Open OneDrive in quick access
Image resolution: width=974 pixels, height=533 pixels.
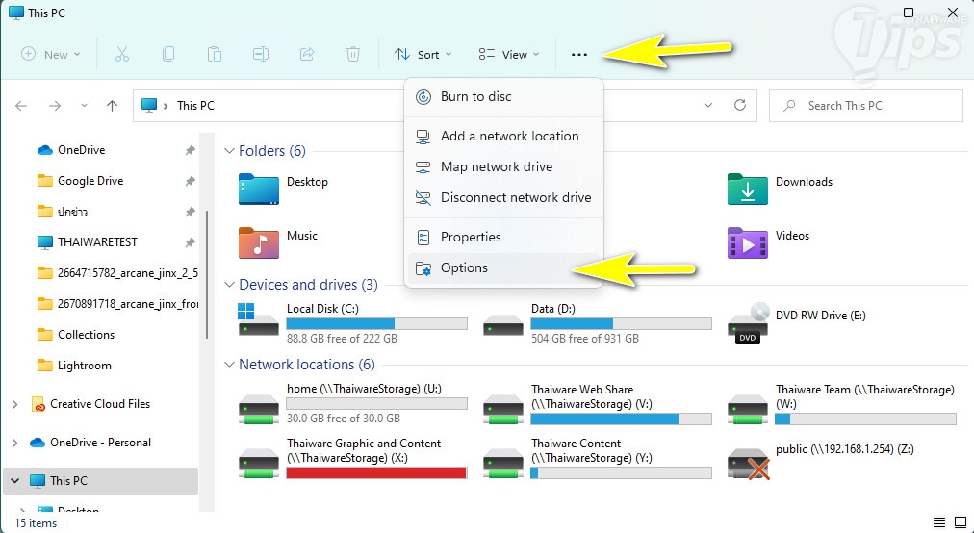coord(82,150)
